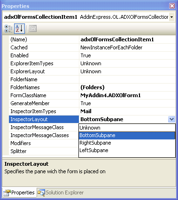Select LeftSubpane option in the list
178x200 pixels.
pos(127,150)
